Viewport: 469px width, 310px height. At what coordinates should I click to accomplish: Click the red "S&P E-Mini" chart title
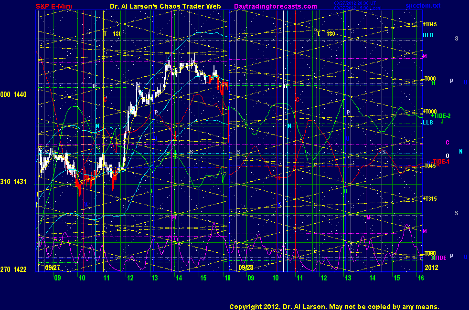pos(54,6)
